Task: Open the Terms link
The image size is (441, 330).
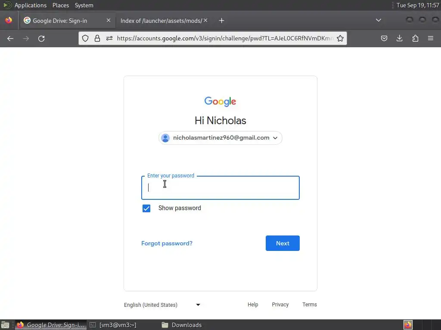Action: (309, 305)
